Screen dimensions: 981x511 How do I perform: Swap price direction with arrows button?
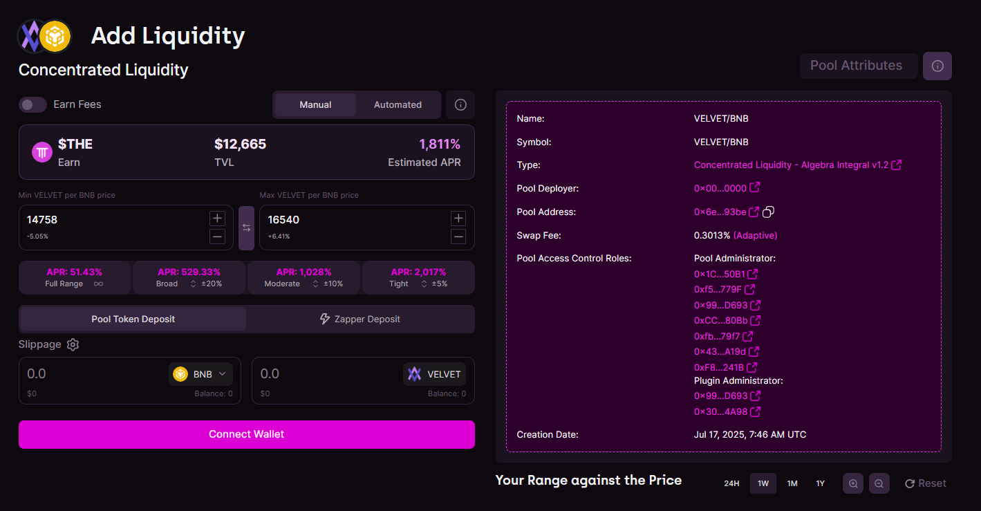pyautogui.click(x=246, y=227)
